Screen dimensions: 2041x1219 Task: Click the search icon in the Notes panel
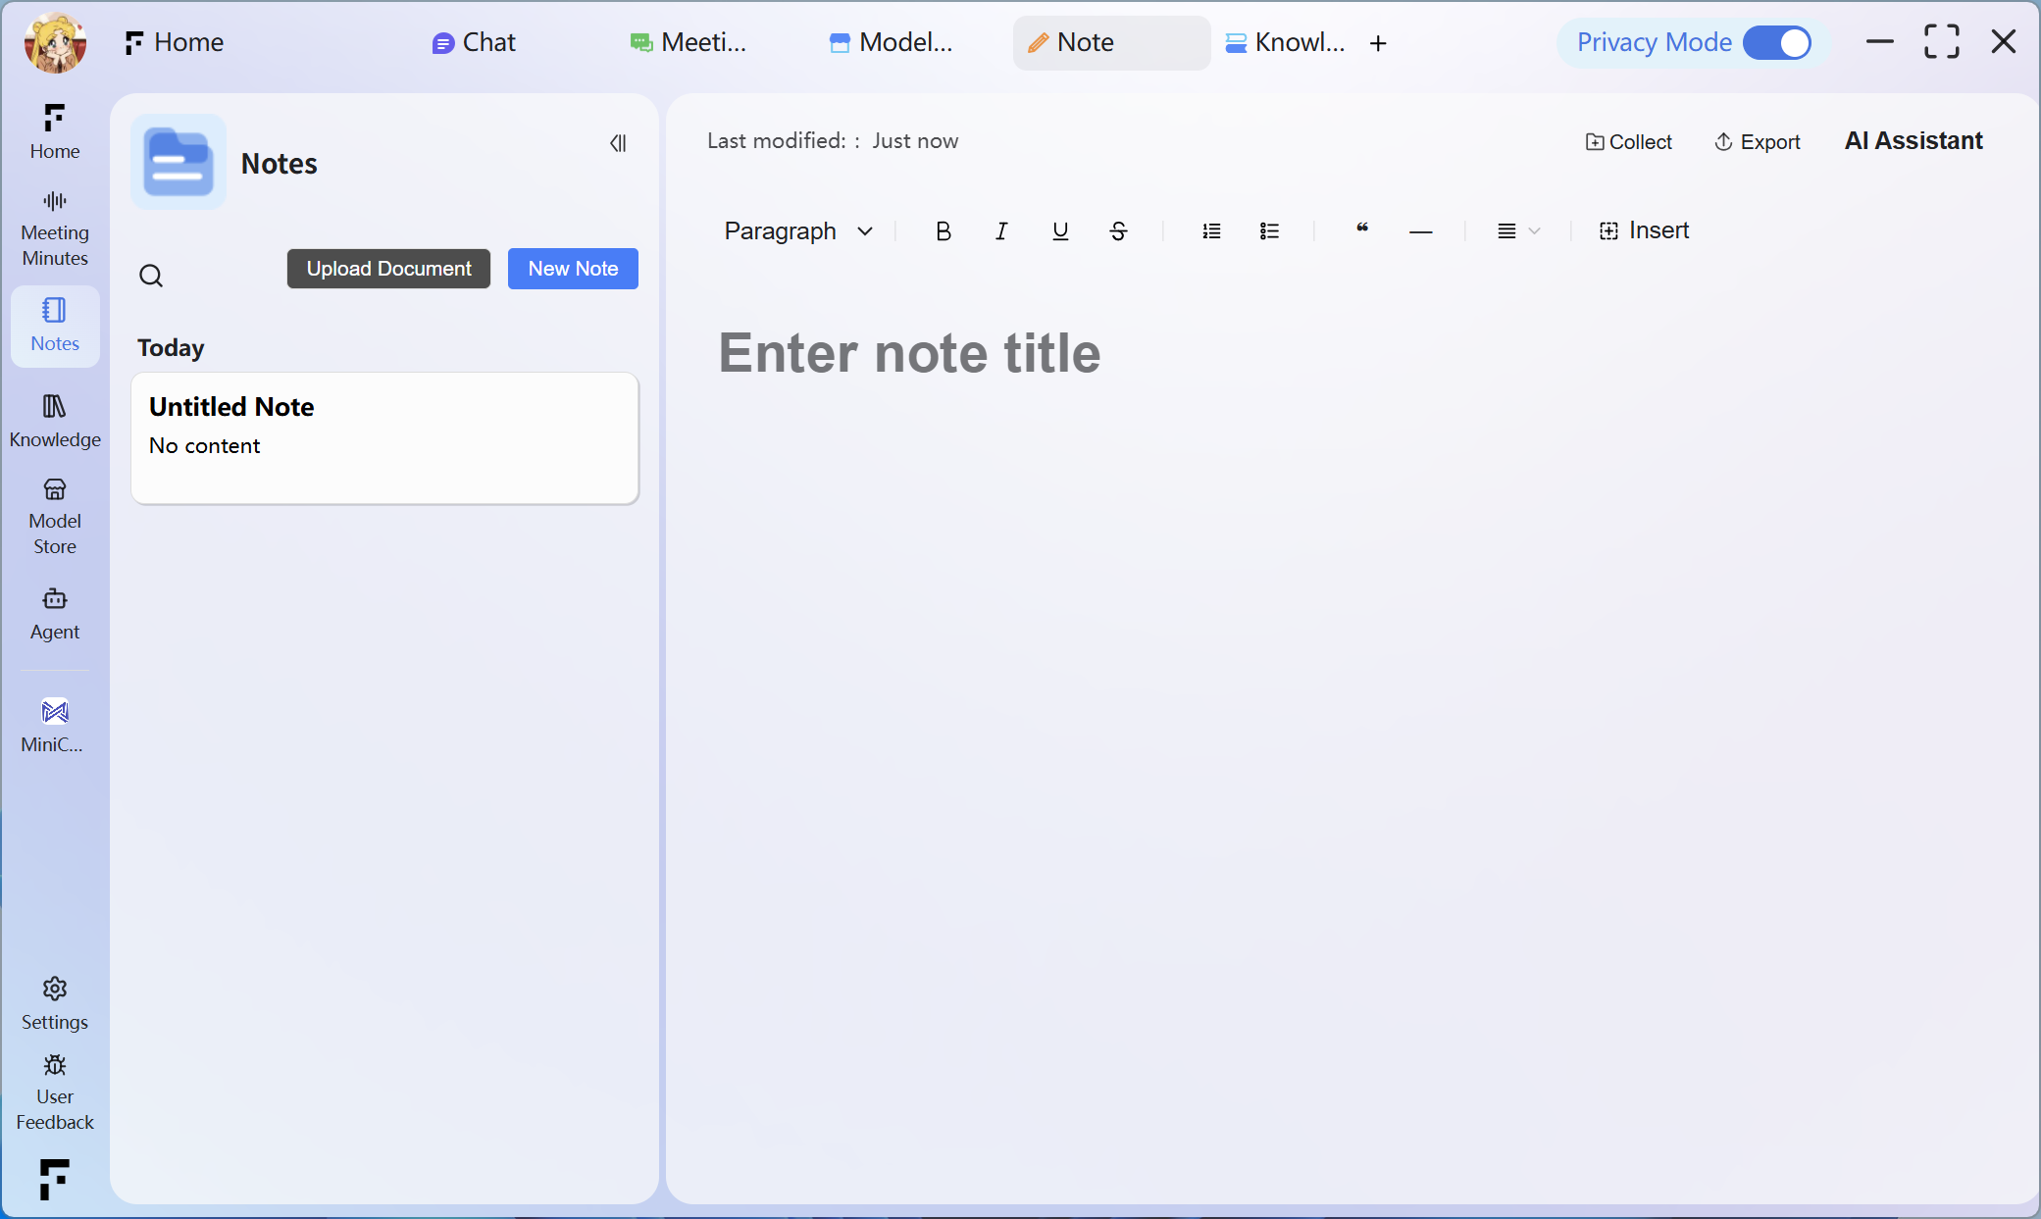click(151, 276)
